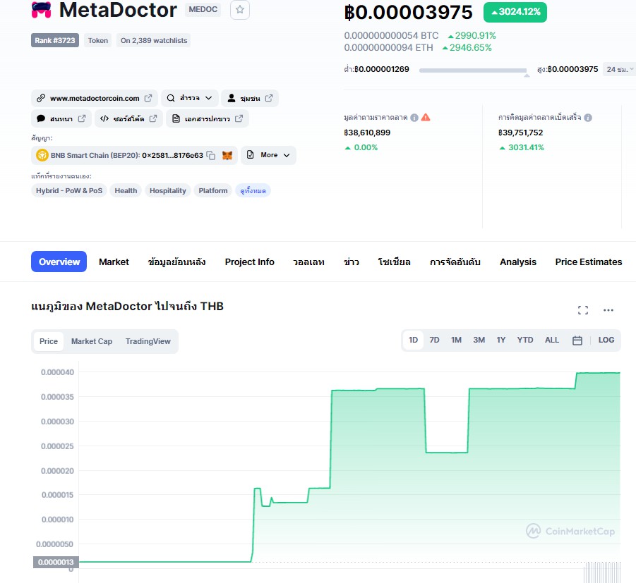Open fully diluted market cap info icon
Image resolution: width=636 pixels, height=583 pixels.
tap(588, 118)
